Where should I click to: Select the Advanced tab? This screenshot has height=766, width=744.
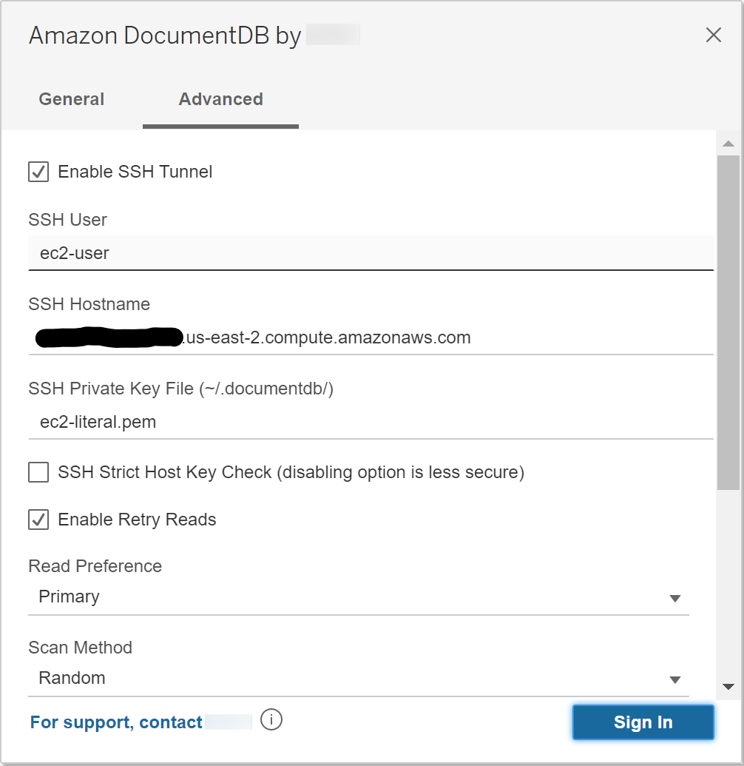point(220,99)
